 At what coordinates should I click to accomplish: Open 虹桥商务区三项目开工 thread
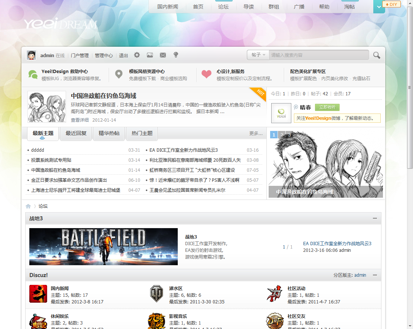(192, 170)
